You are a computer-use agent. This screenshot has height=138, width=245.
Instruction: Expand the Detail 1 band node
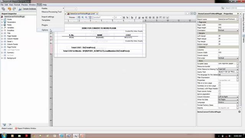(2, 41)
